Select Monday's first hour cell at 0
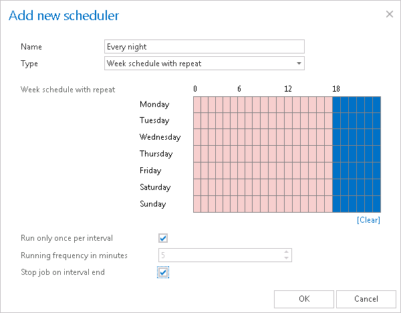Image resolution: width=401 pixels, height=313 pixels. click(198, 104)
